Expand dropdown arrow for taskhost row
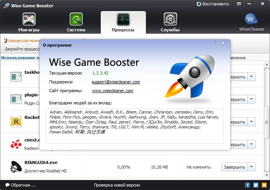 (x=251, y=77)
